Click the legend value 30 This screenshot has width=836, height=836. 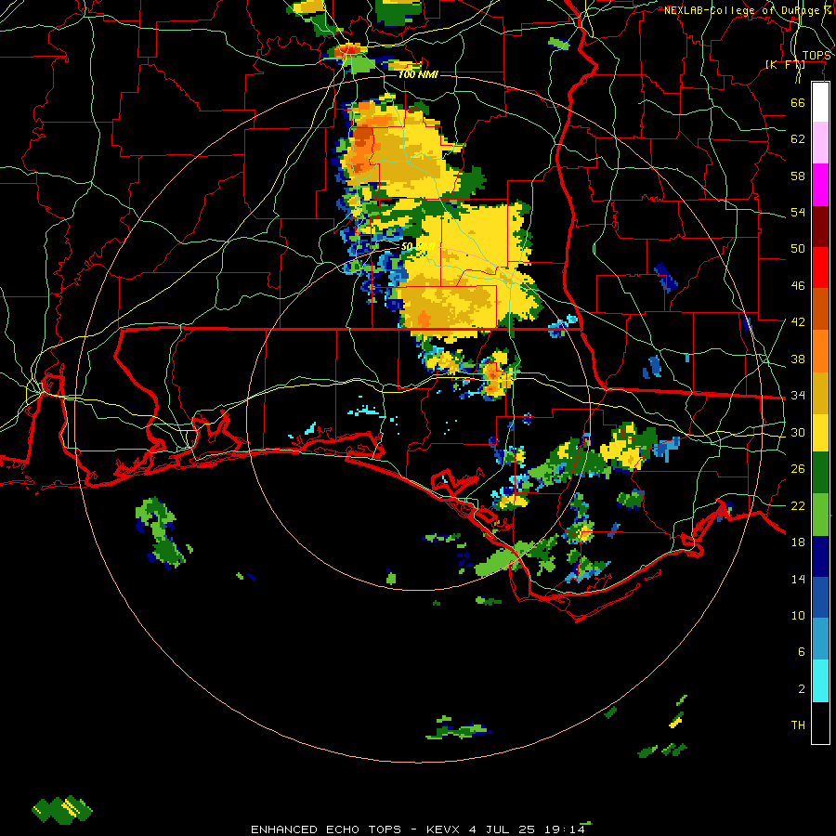798,432
